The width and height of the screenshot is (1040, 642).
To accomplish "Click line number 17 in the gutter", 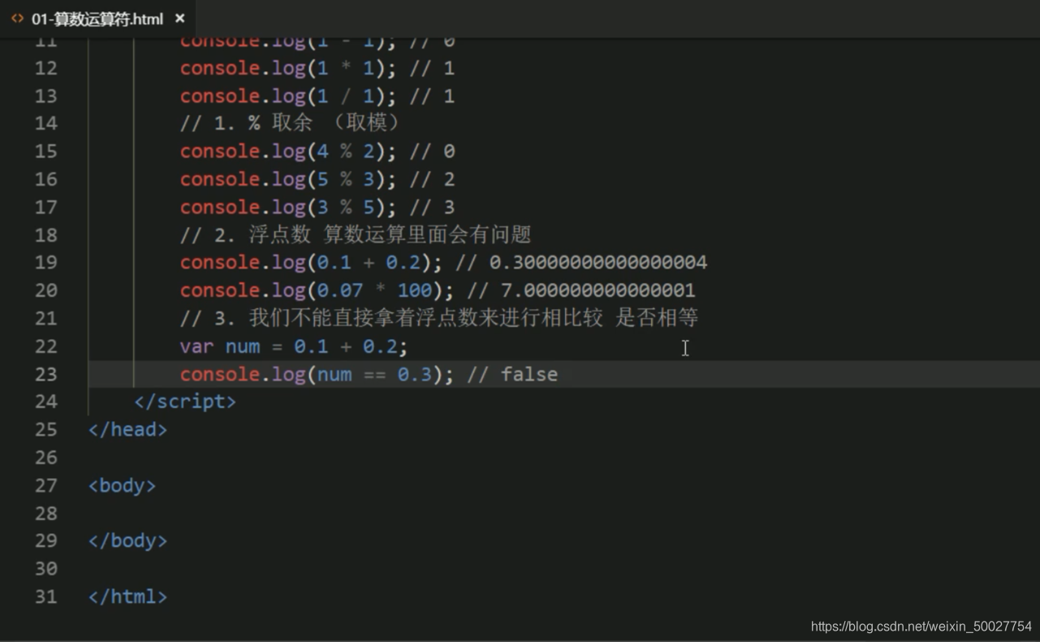I will [x=46, y=207].
